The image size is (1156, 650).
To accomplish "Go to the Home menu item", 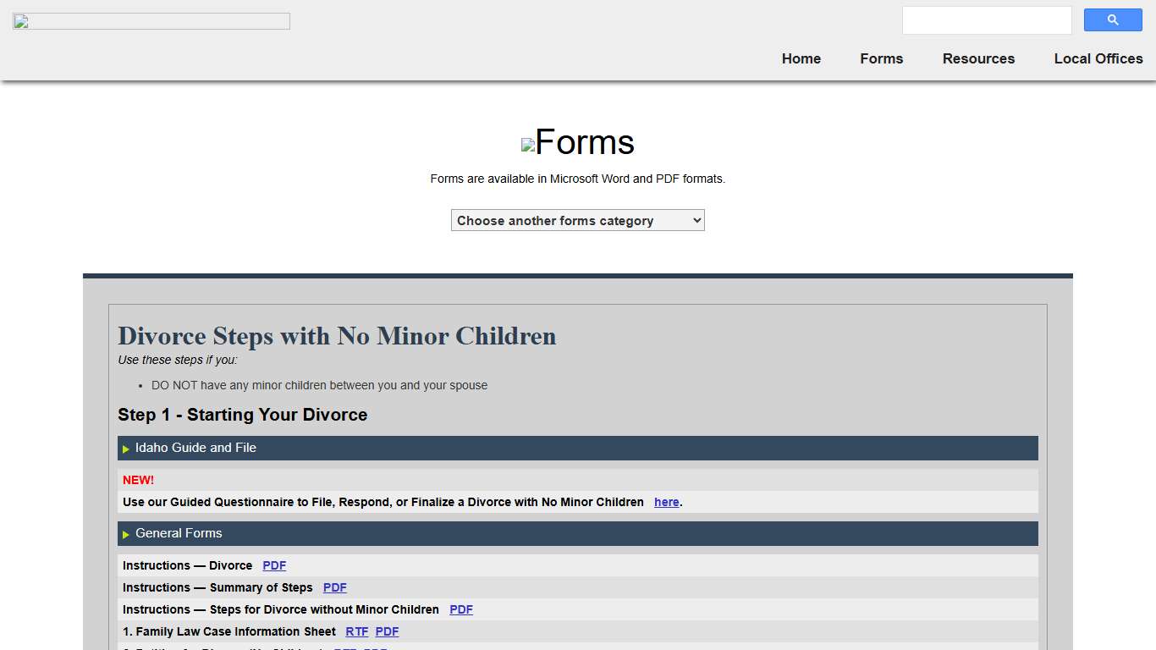I will [801, 58].
